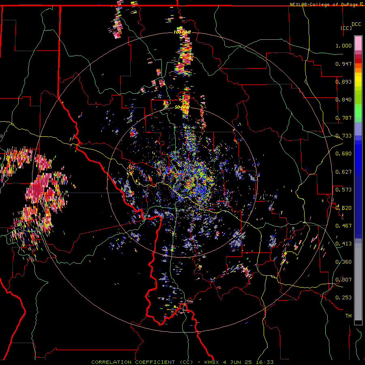Select the 0.573 scale value
The image size is (365, 365).
tap(344, 190)
